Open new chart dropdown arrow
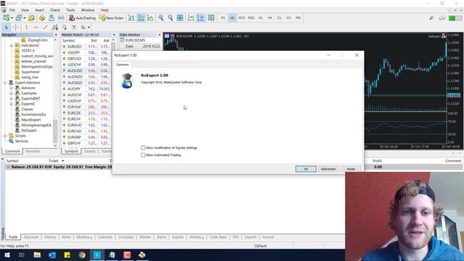This screenshot has height=261, width=464. [x=12, y=18]
